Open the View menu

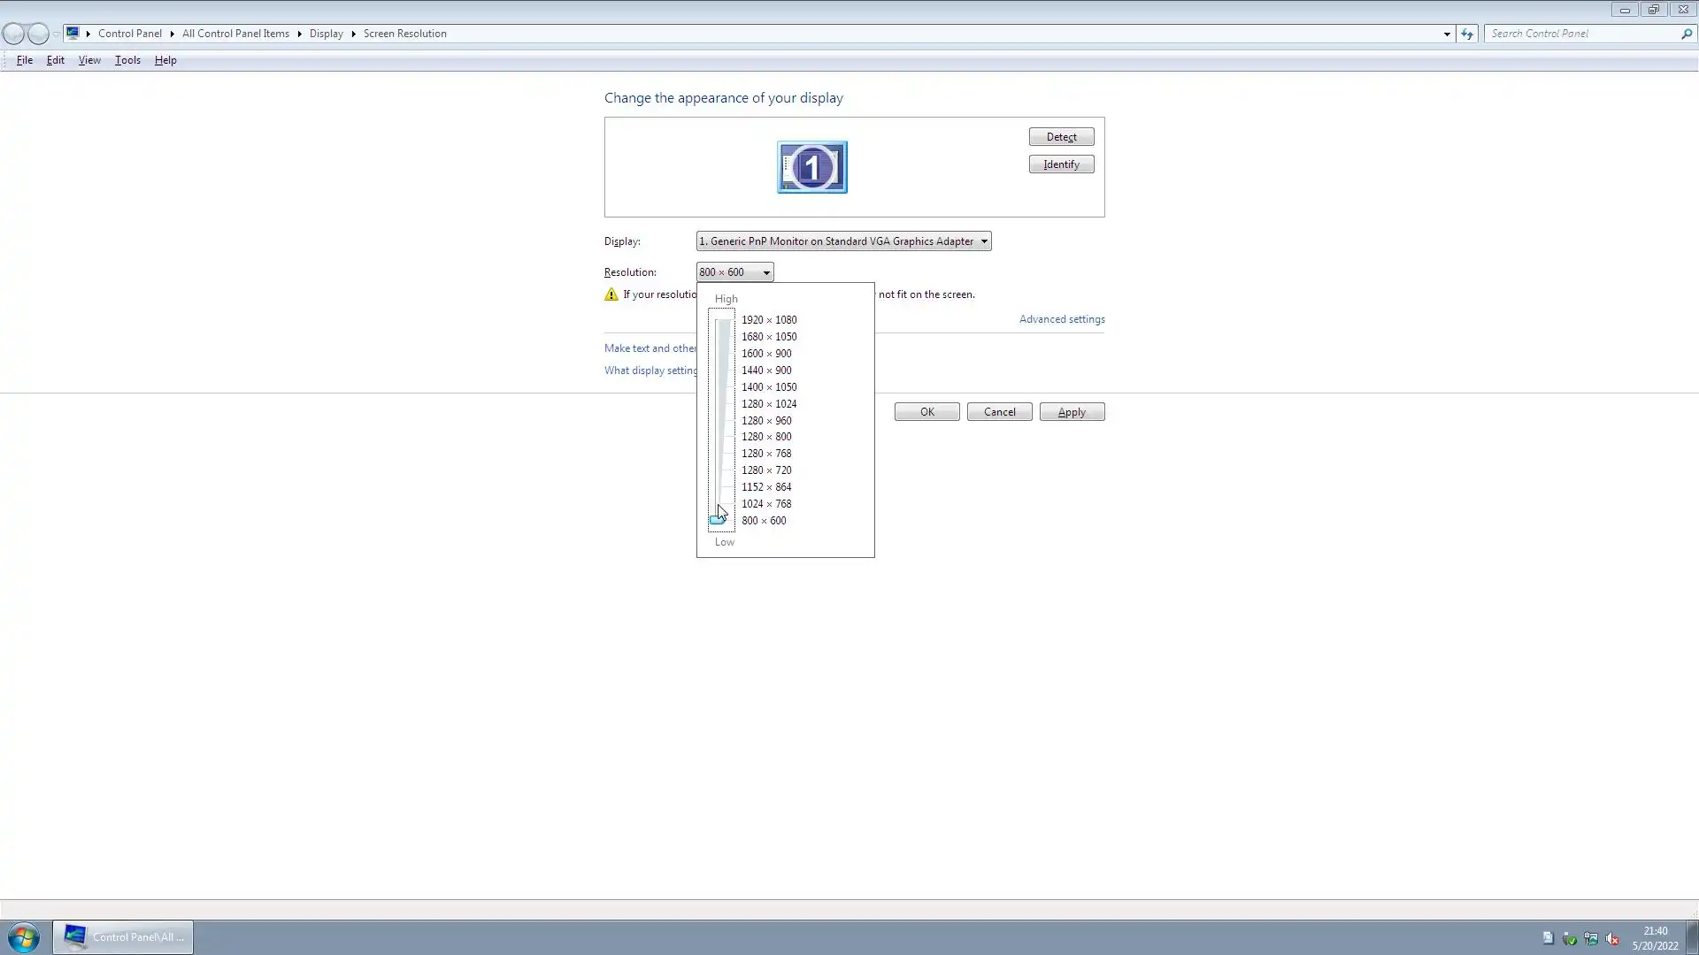89,60
